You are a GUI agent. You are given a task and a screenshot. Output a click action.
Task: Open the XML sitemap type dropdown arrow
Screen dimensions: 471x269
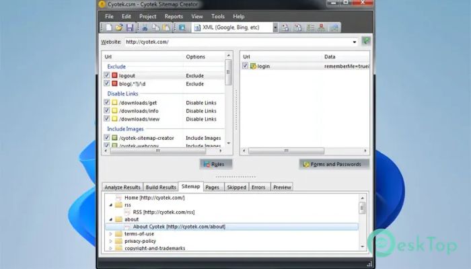pos(275,28)
